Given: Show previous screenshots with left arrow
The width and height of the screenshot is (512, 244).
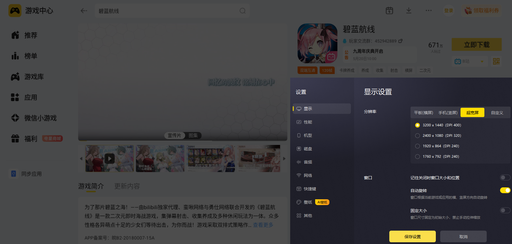Looking at the screenshot, I should 81,159.
